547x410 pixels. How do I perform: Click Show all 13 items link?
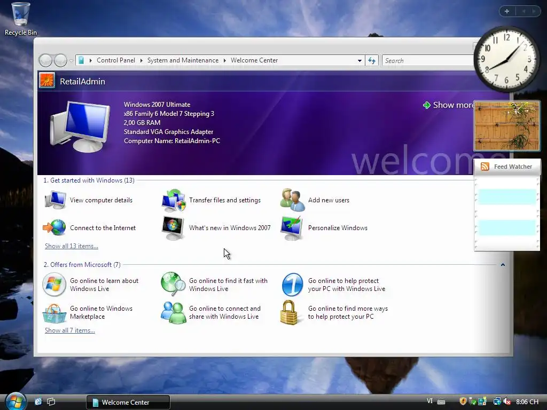pyautogui.click(x=72, y=246)
